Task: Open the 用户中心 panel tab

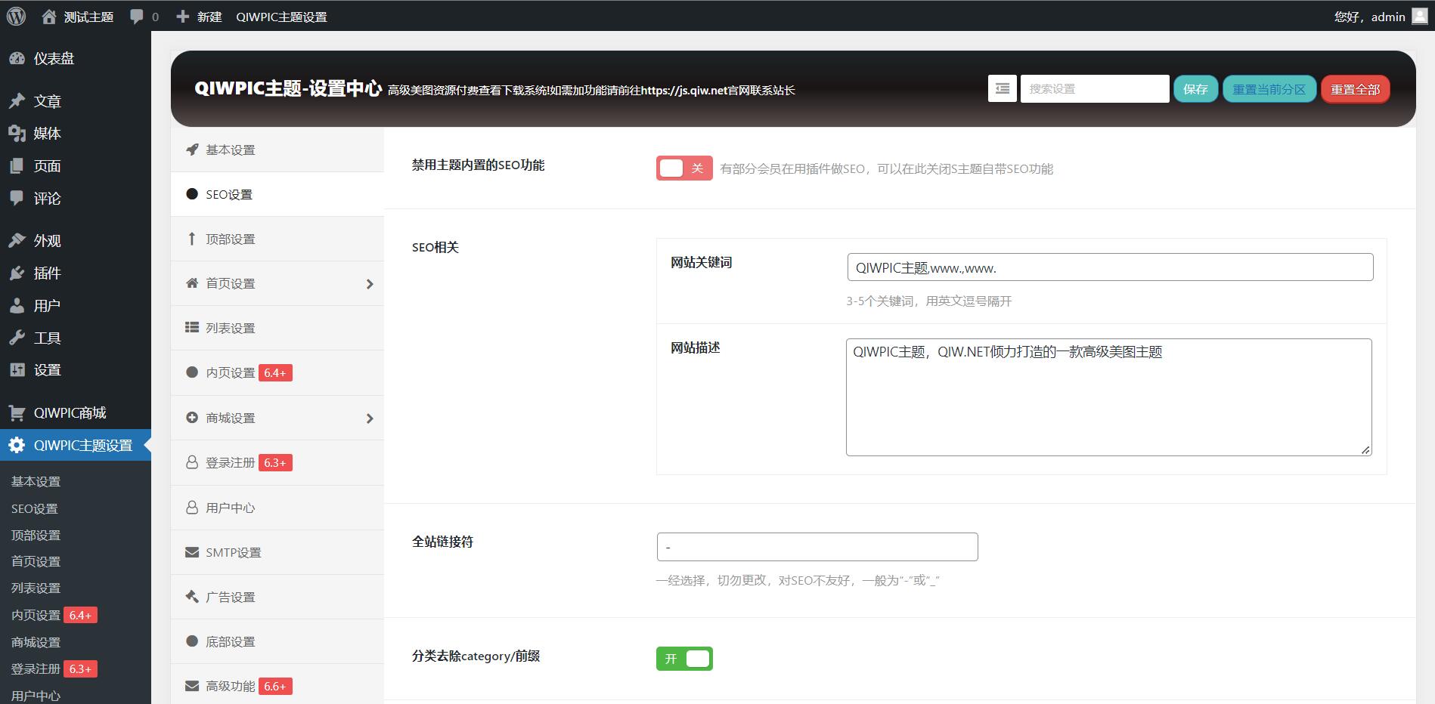Action: [x=277, y=508]
